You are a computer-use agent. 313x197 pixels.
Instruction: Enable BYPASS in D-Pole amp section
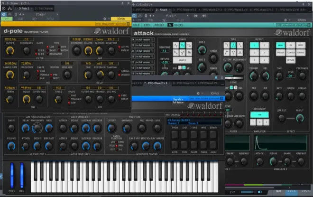pyautogui.click(x=120, y=50)
